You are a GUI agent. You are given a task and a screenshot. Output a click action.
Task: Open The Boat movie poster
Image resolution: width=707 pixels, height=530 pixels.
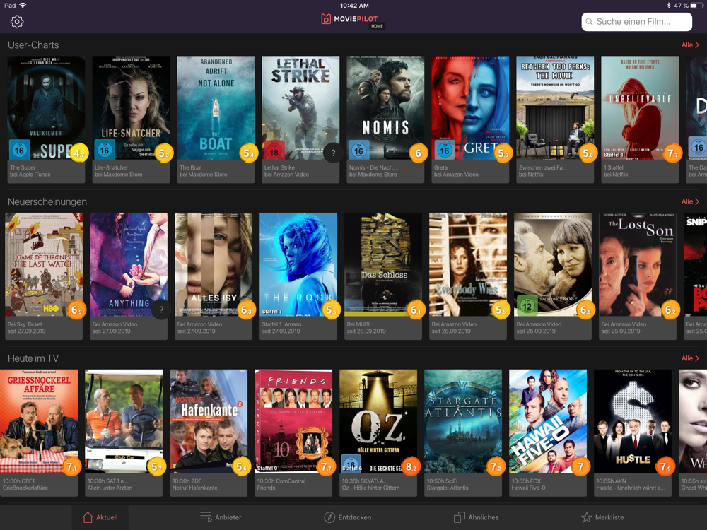point(216,107)
